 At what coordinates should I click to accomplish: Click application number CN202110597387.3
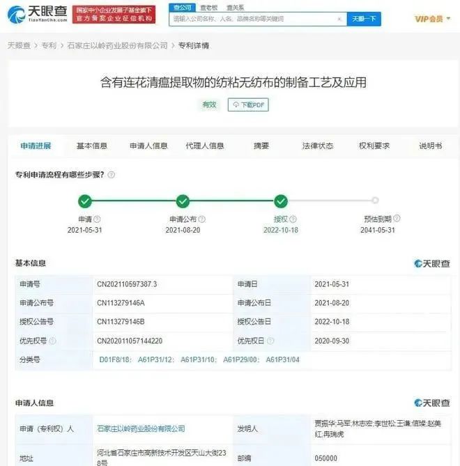(x=127, y=284)
